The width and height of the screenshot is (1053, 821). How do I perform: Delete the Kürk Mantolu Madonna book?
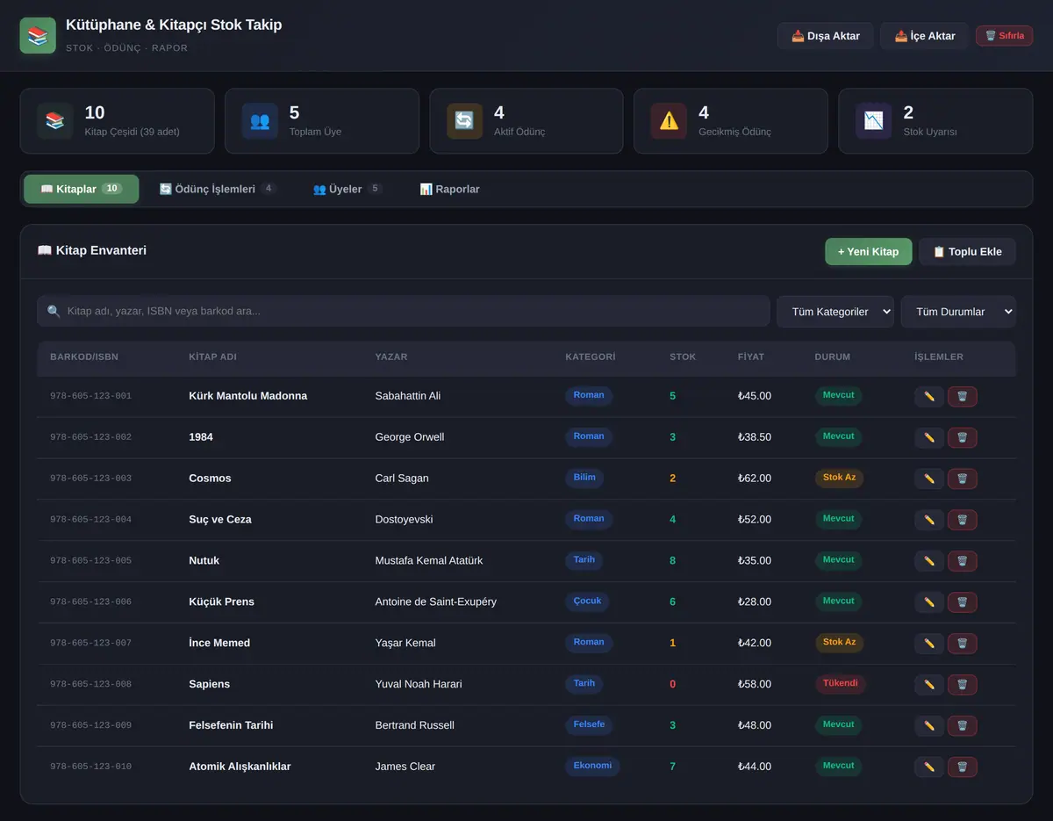coord(962,396)
